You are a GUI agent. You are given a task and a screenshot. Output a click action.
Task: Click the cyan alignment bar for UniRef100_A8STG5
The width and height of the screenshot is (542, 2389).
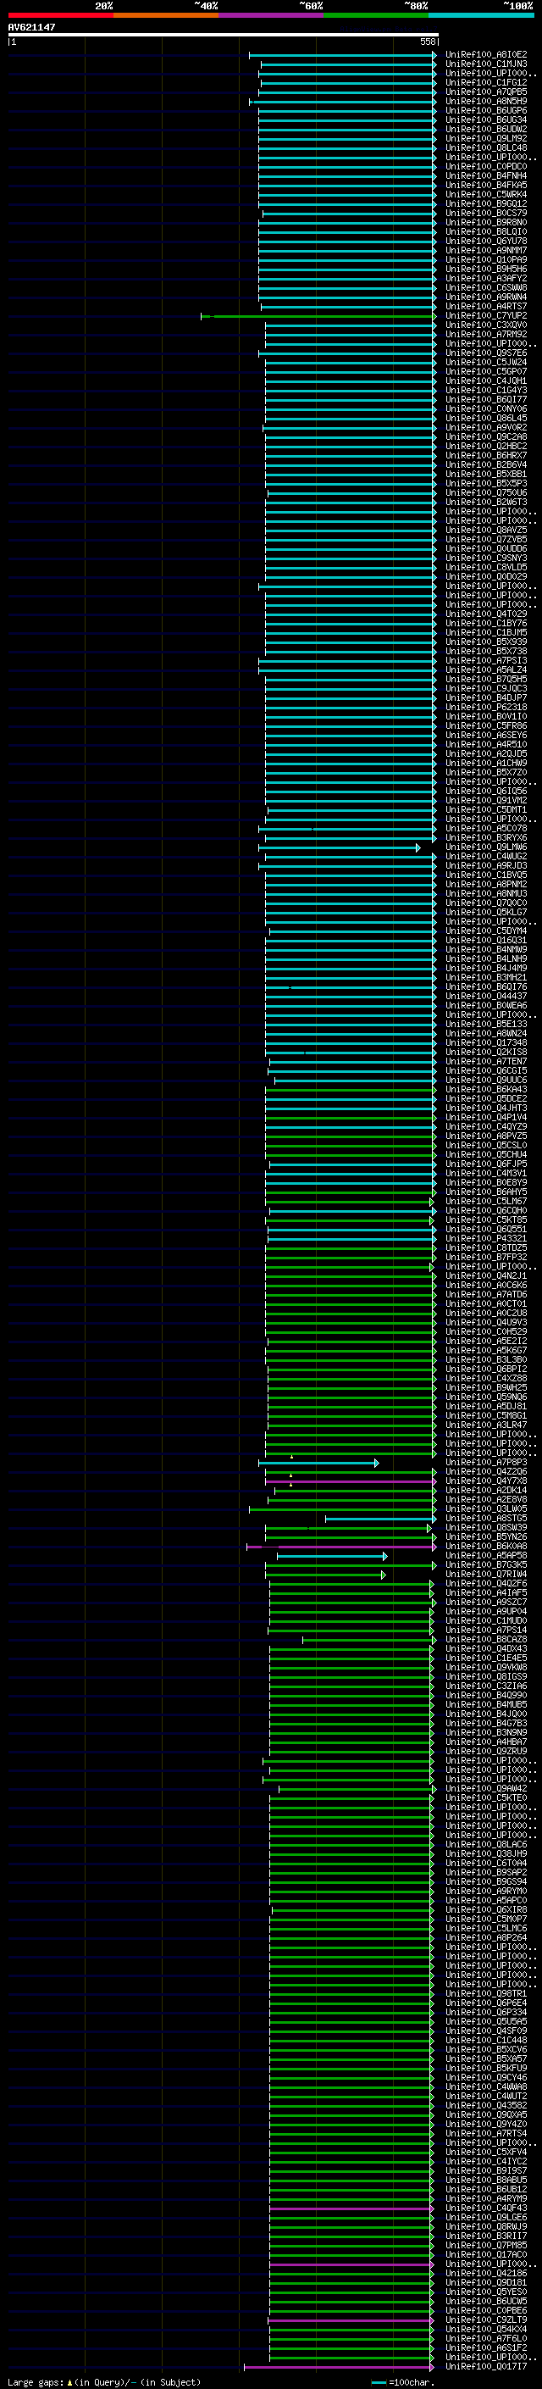tap(380, 1520)
